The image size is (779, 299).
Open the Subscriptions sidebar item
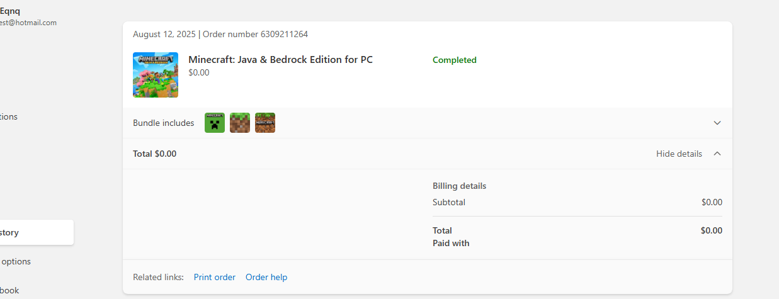point(9,116)
